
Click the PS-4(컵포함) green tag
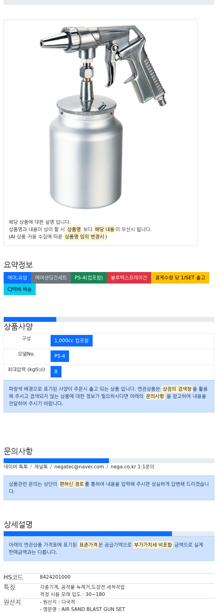89,277
